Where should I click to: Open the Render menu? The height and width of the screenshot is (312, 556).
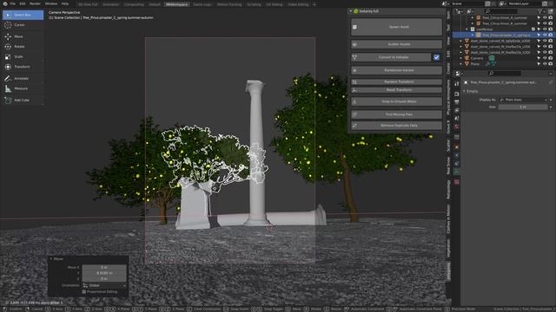[35, 3]
